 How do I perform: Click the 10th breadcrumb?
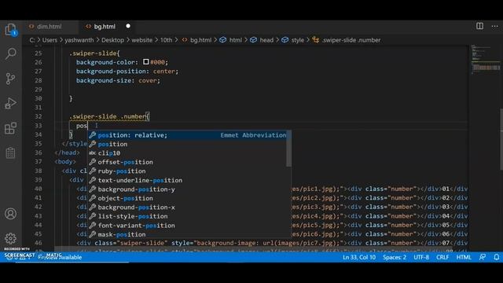pos(166,40)
